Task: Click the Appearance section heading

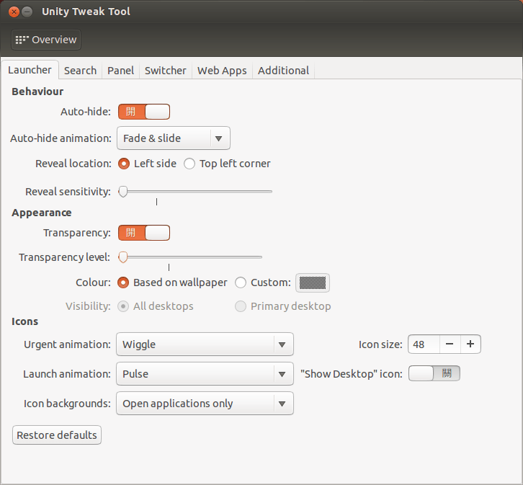Action: (41, 213)
